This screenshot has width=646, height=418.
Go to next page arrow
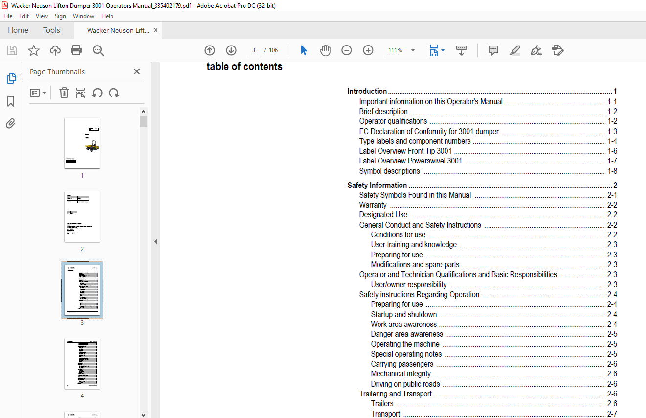pyautogui.click(x=231, y=50)
